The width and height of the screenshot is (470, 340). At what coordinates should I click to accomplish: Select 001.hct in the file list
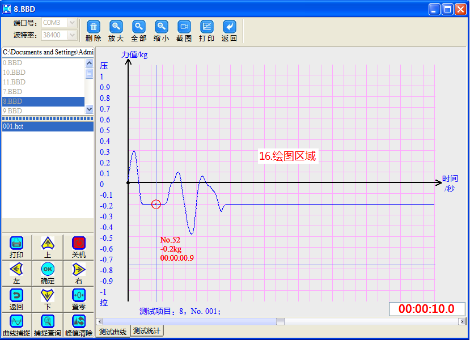tap(47, 126)
